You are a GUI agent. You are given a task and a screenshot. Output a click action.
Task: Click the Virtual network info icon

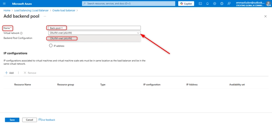(21, 33)
